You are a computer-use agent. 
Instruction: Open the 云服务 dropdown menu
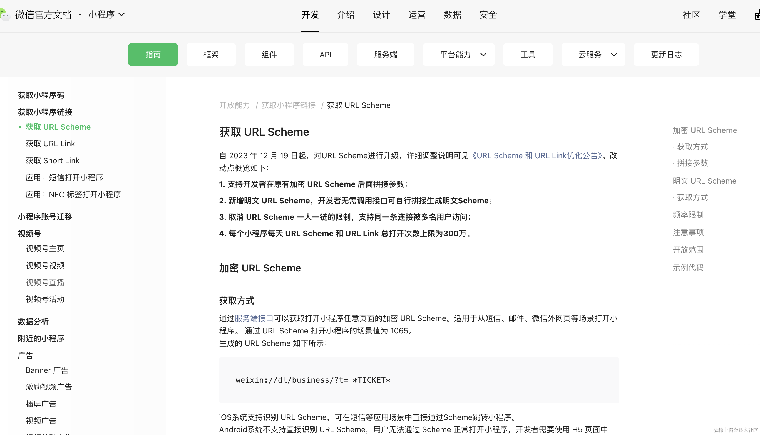(593, 55)
